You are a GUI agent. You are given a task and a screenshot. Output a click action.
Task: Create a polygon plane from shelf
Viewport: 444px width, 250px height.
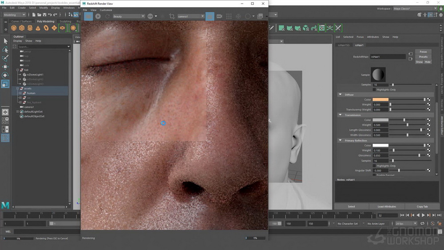[x=54, y=28]
